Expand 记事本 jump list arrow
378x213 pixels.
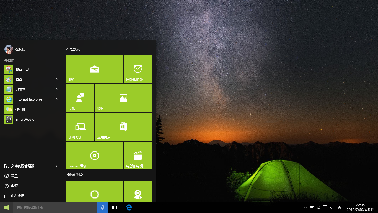point(57,89)
